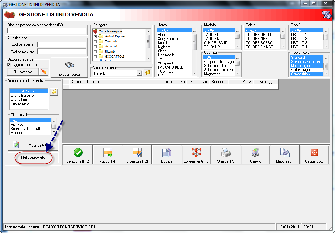Click the Nuovo (F4) button
Viewport: 335px width, 233px height.
[108, 155]
